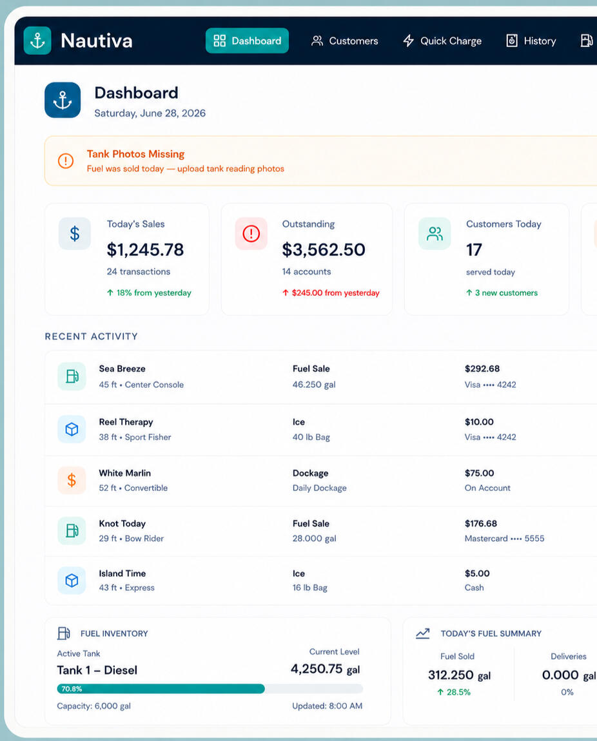Click the orange dollar icon for White Marlin
This screenshot has height=741, width=597.
[x=72, y=480]
